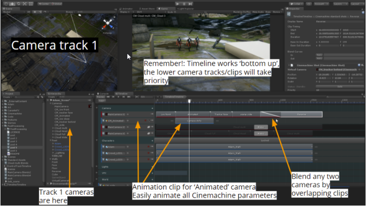The width and height of the screenshot is (366, 206).
Task: Click add icon on Characters track group
Action: coord(152,140)
